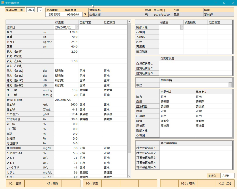
Task: Click the F1 登録 button
Action: (15, 183)
